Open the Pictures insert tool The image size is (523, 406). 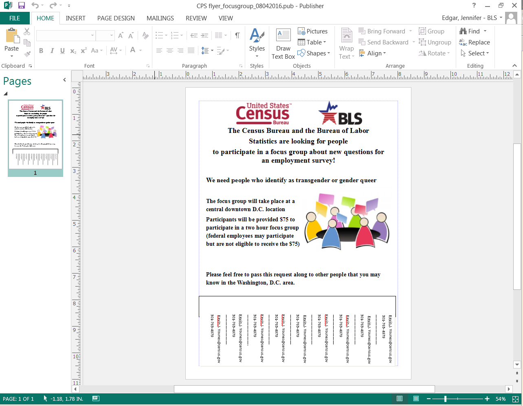(x=312, y=31)
